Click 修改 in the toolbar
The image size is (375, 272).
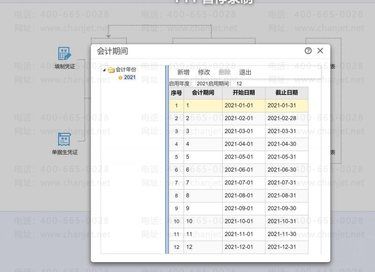click(204, 72)
